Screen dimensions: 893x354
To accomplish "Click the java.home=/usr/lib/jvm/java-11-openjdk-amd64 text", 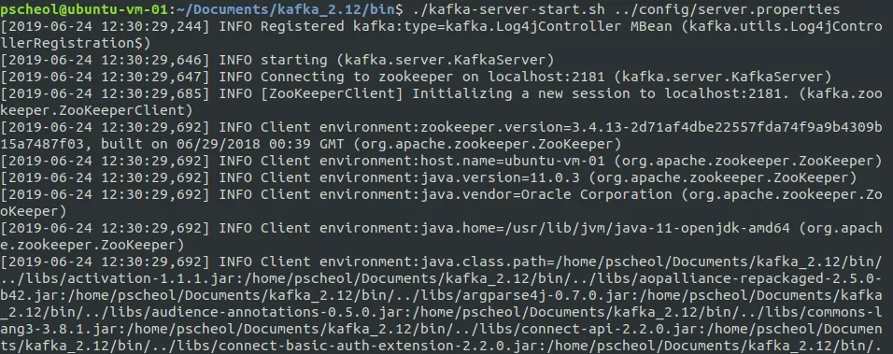I will (604, 228).
